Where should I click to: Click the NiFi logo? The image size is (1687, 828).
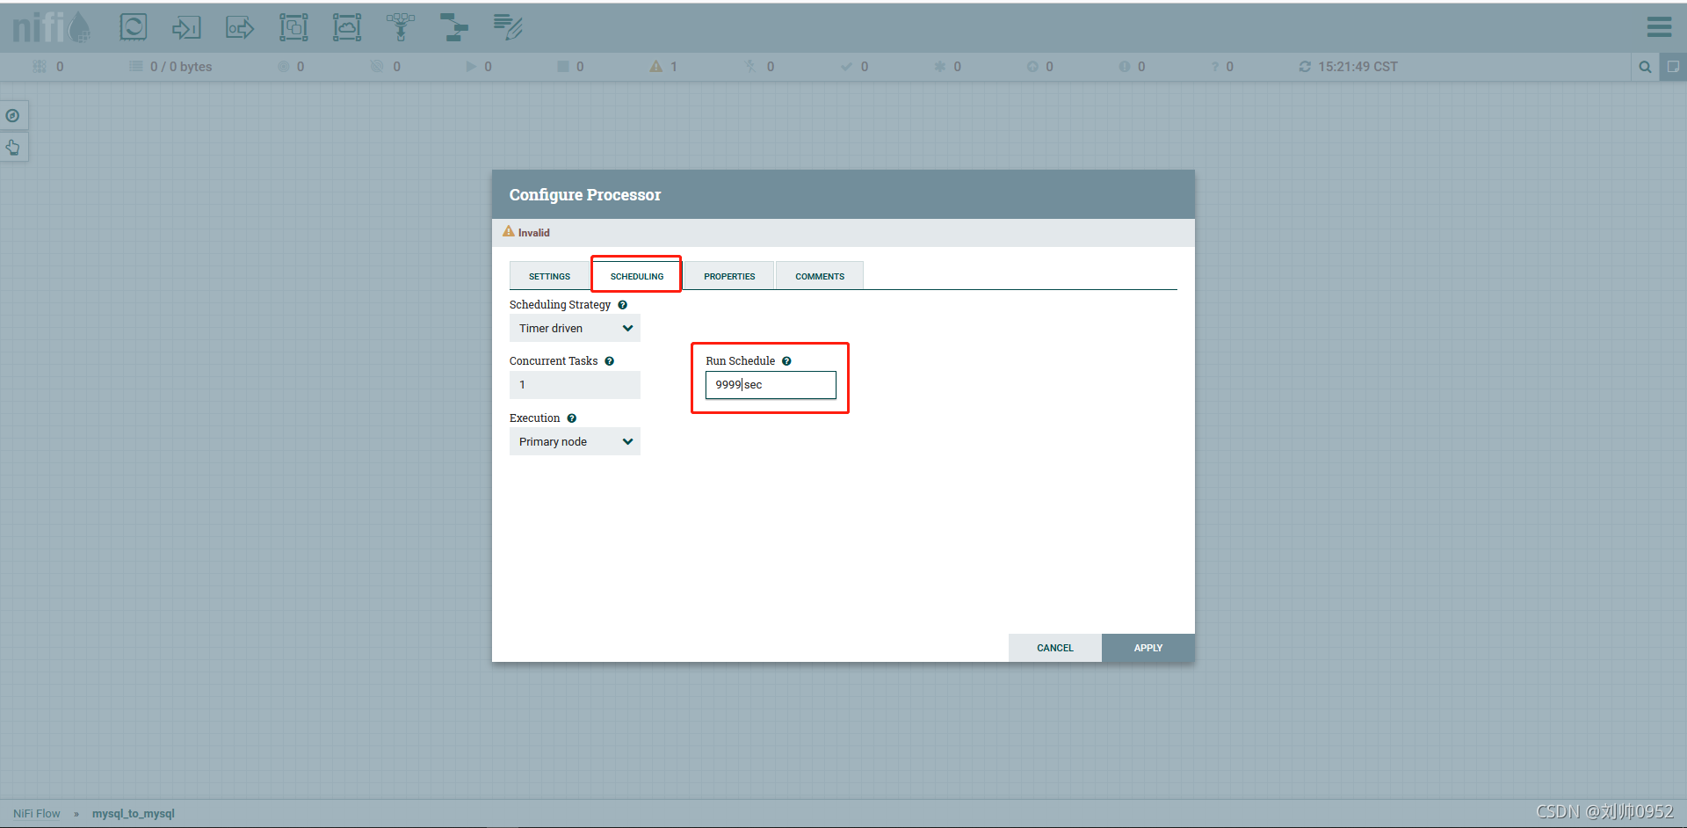(x=51, y=27)
